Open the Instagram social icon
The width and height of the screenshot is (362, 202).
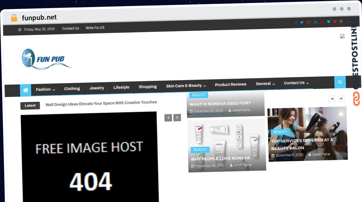(341, 22)
